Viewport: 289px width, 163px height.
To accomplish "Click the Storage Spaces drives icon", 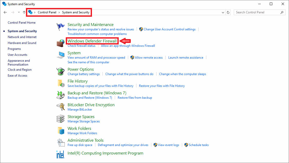I will 61,119.
